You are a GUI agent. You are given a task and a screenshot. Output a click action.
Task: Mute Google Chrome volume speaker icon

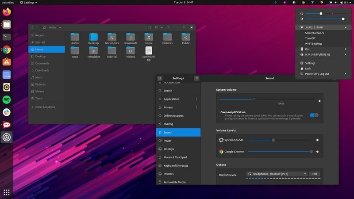click(318, 152)
